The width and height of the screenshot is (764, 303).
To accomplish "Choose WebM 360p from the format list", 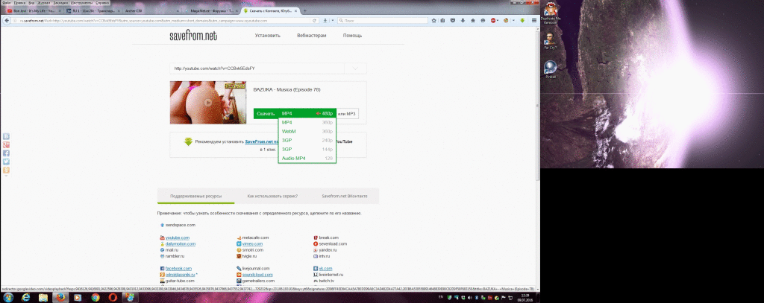I will click(307, 131).
